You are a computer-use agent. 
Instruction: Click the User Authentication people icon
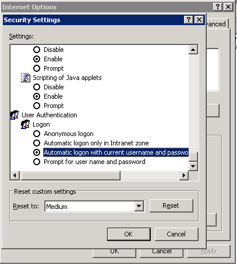15,115
